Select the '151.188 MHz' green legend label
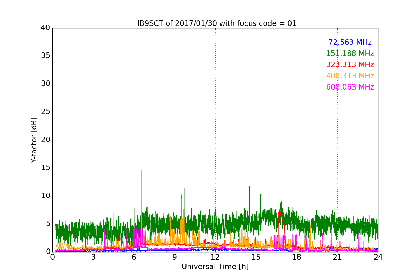The width and height of the screenshot is (420, 280). 350,54
